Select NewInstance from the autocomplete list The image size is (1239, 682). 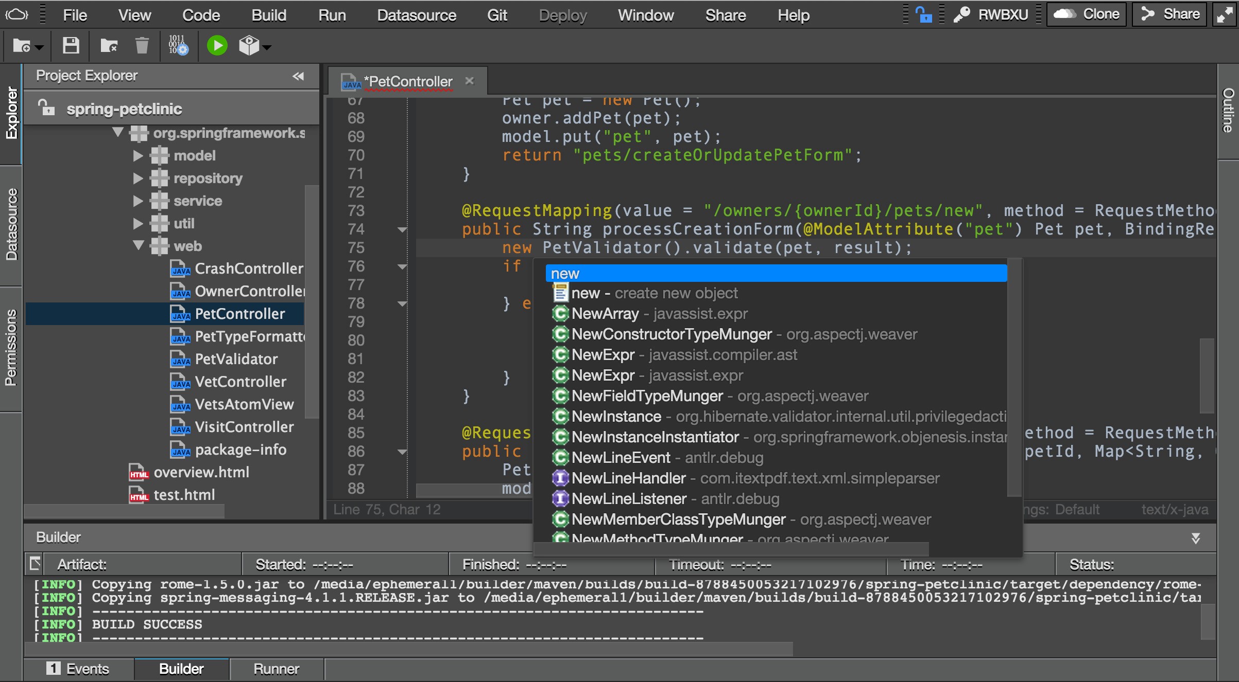tap(616, 416)
